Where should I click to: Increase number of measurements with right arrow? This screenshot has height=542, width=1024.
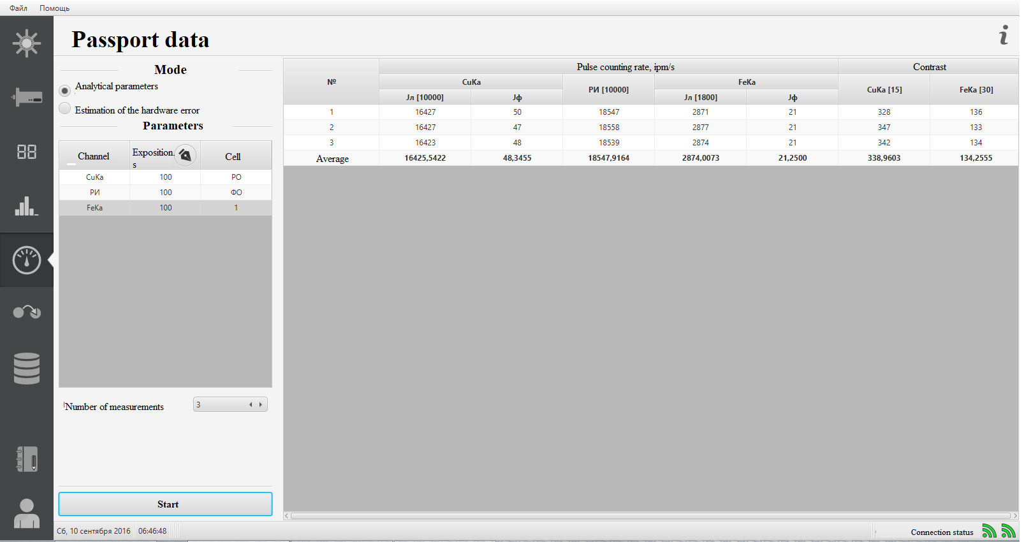tap(261, 405)
